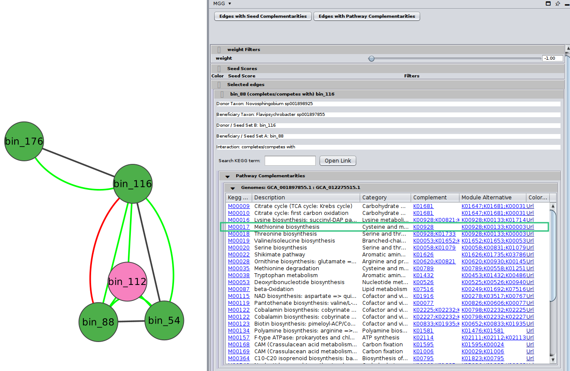Open the M00018 Threonine biosynthesis link

pos(239,234)
